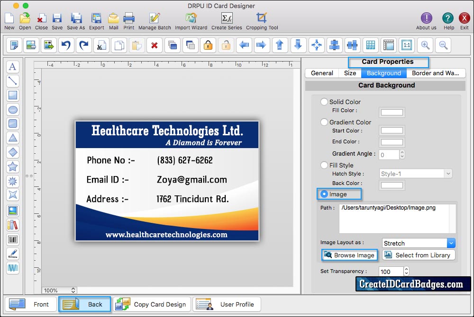Open the zoom 100% dropdown
The height and width of the screenshot is (317, 474).
pyautogui.click(x=60, y=290)
